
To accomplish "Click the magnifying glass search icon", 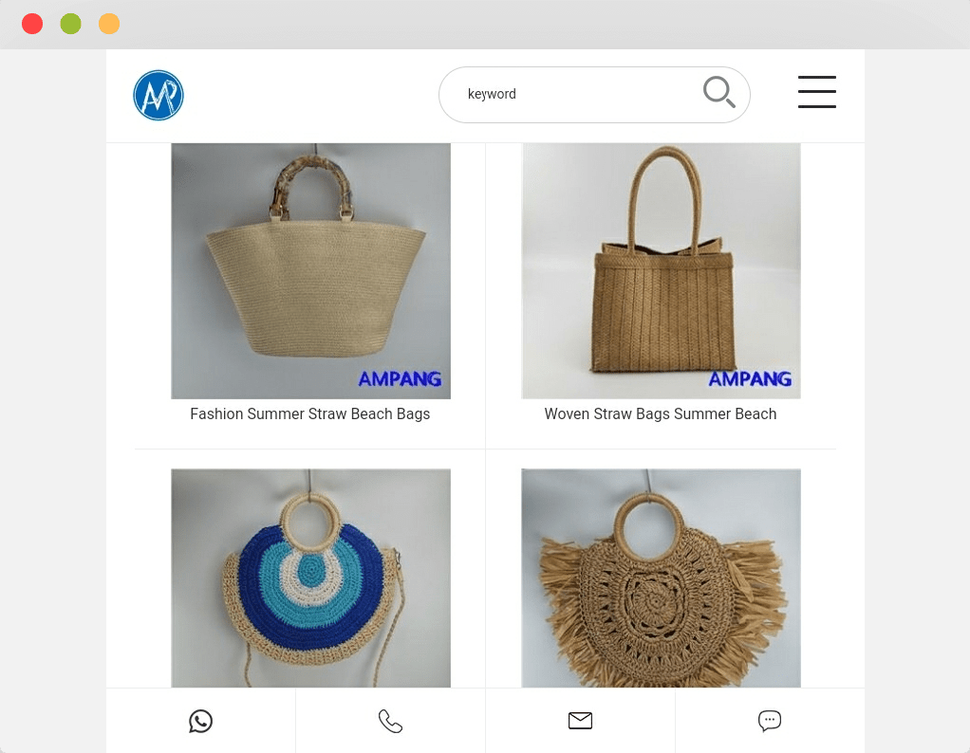I will pyautogui.click(x=718, y=92).
